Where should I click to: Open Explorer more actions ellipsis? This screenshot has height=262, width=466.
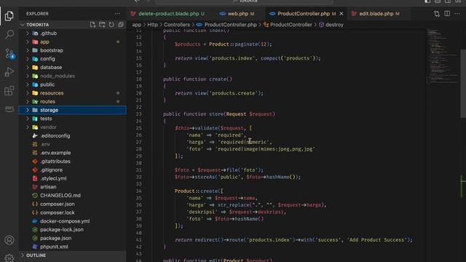(117, 14)
